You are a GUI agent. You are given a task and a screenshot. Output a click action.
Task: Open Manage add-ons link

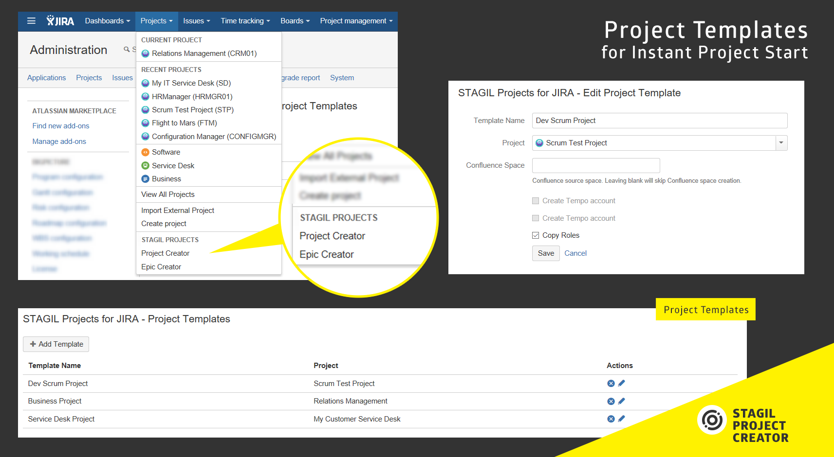[59, 141]
